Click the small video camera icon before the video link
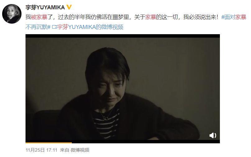 [x=54, y=27]
